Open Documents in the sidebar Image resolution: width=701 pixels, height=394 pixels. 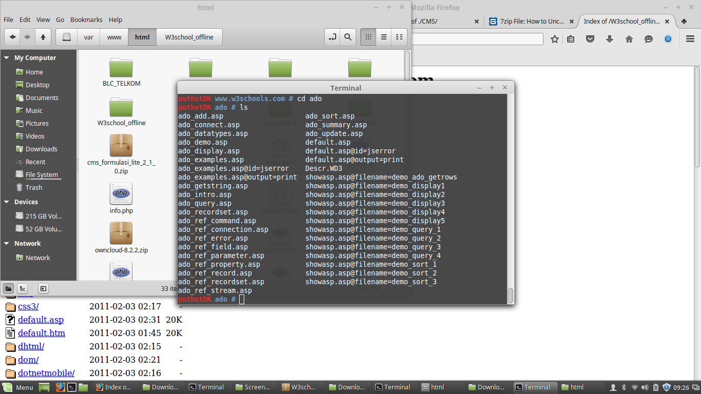point(42,97)
